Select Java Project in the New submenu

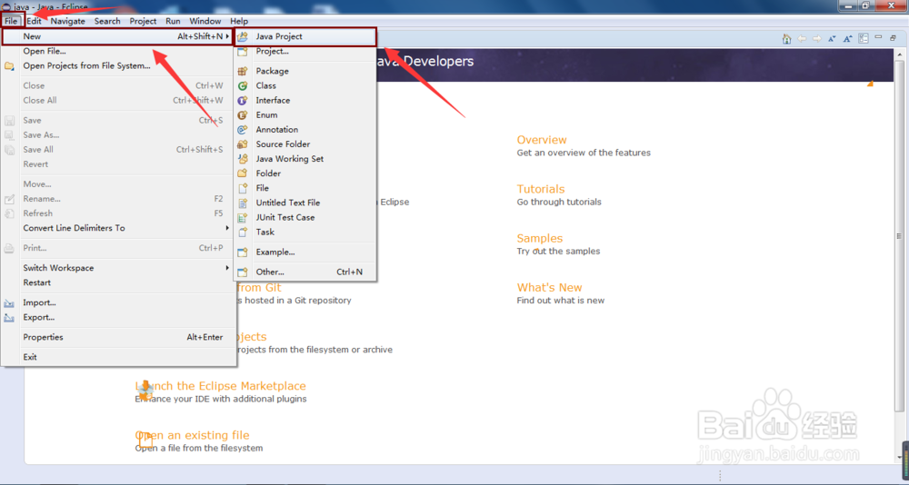305,36
